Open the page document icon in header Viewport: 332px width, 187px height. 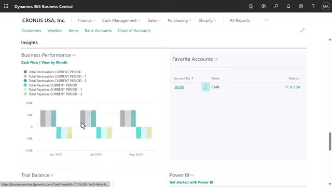click(251, 6)
